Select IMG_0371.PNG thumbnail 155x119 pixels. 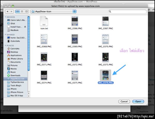pyautogui.click(x=44, y=57)
